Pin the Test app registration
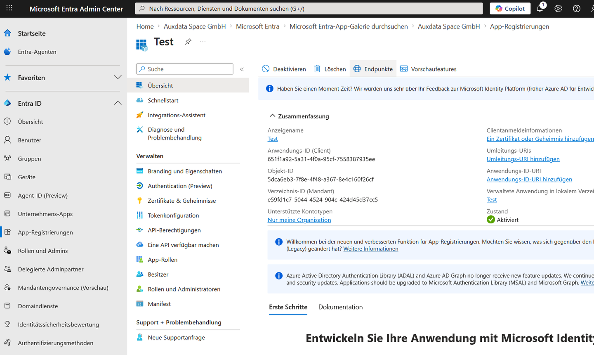This screenshot has height=355, width=594. point(188,42)
